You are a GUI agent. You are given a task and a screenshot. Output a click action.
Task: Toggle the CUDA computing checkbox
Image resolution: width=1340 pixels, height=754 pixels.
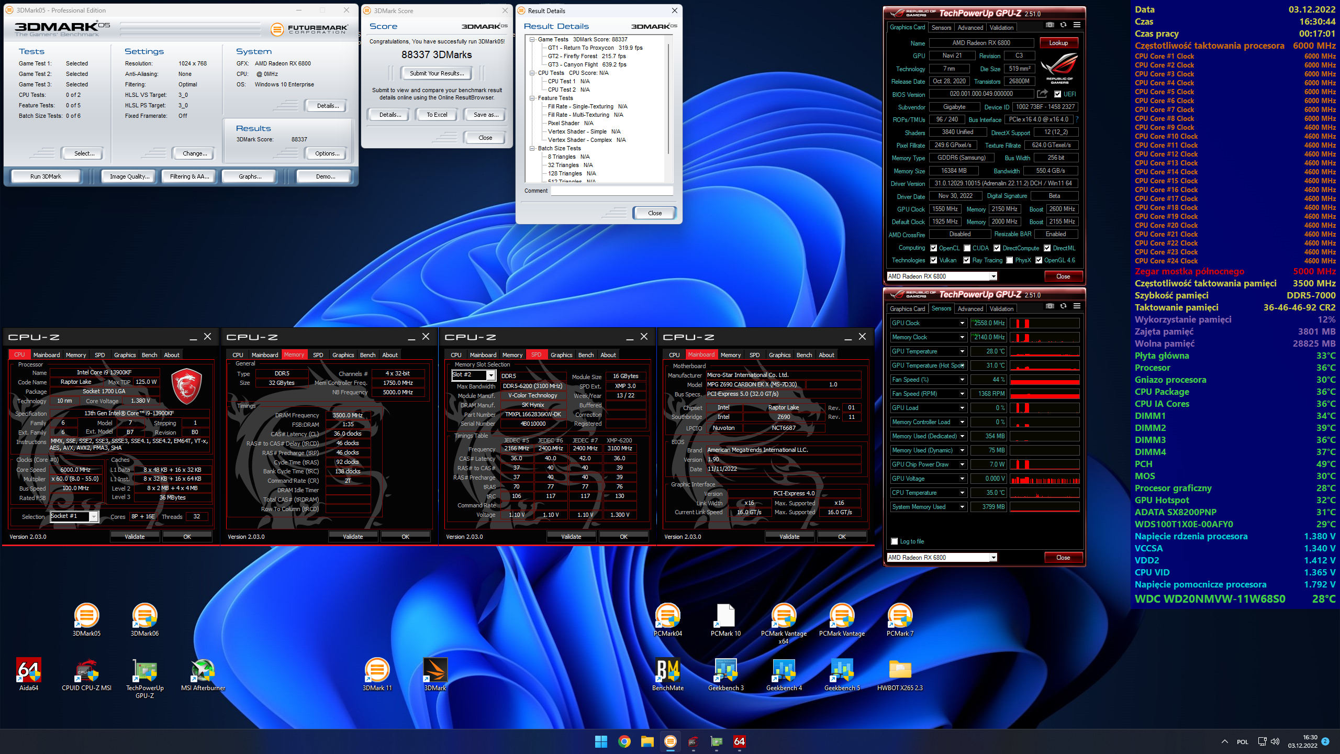tap(967, 248)
